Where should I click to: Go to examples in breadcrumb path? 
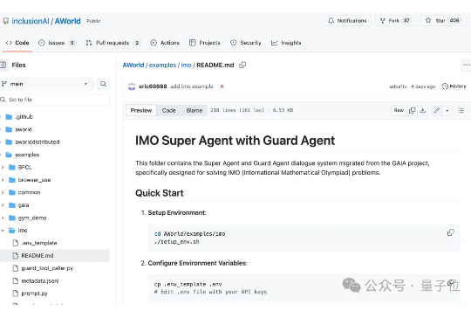[x=162, y=65]
